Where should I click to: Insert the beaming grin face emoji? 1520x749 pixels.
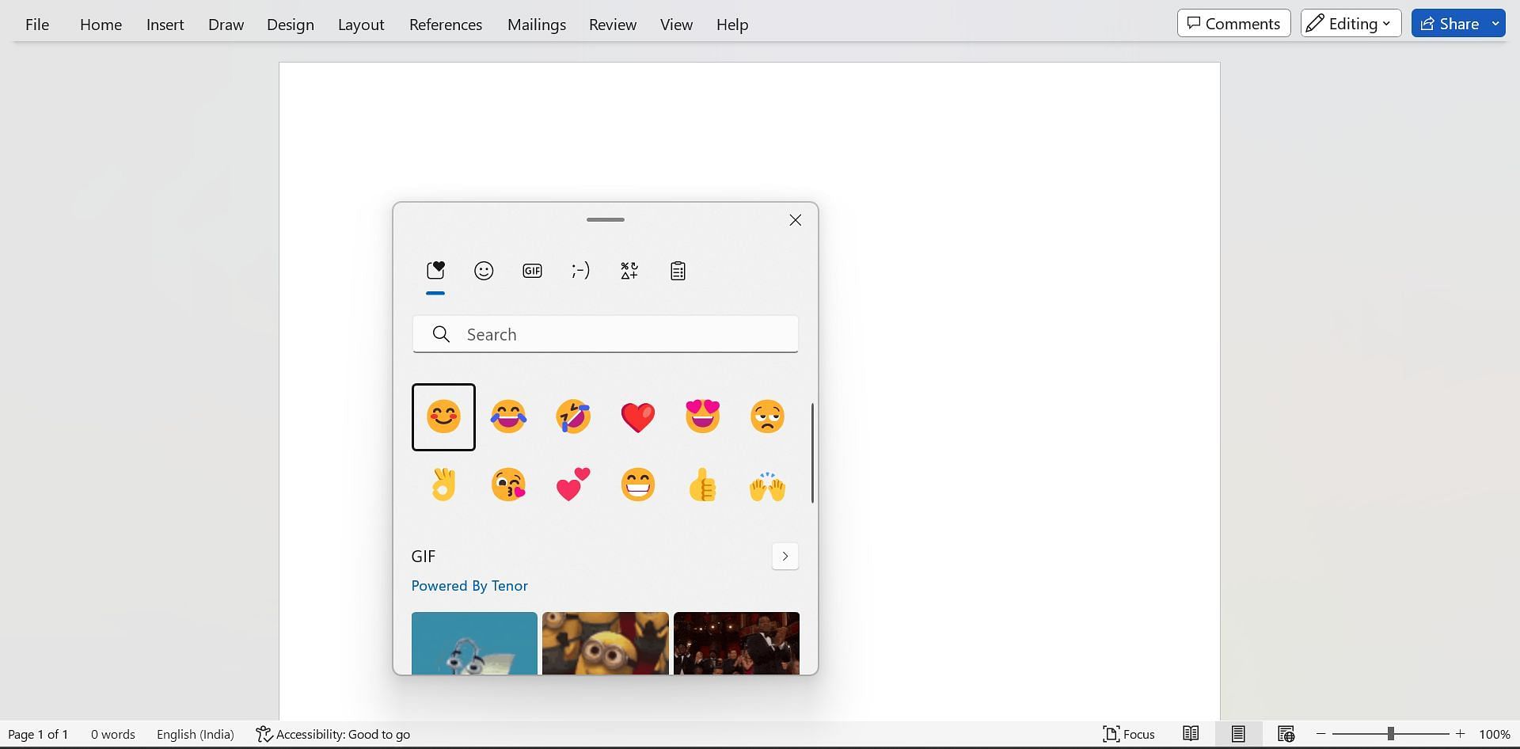click(638, 485)
